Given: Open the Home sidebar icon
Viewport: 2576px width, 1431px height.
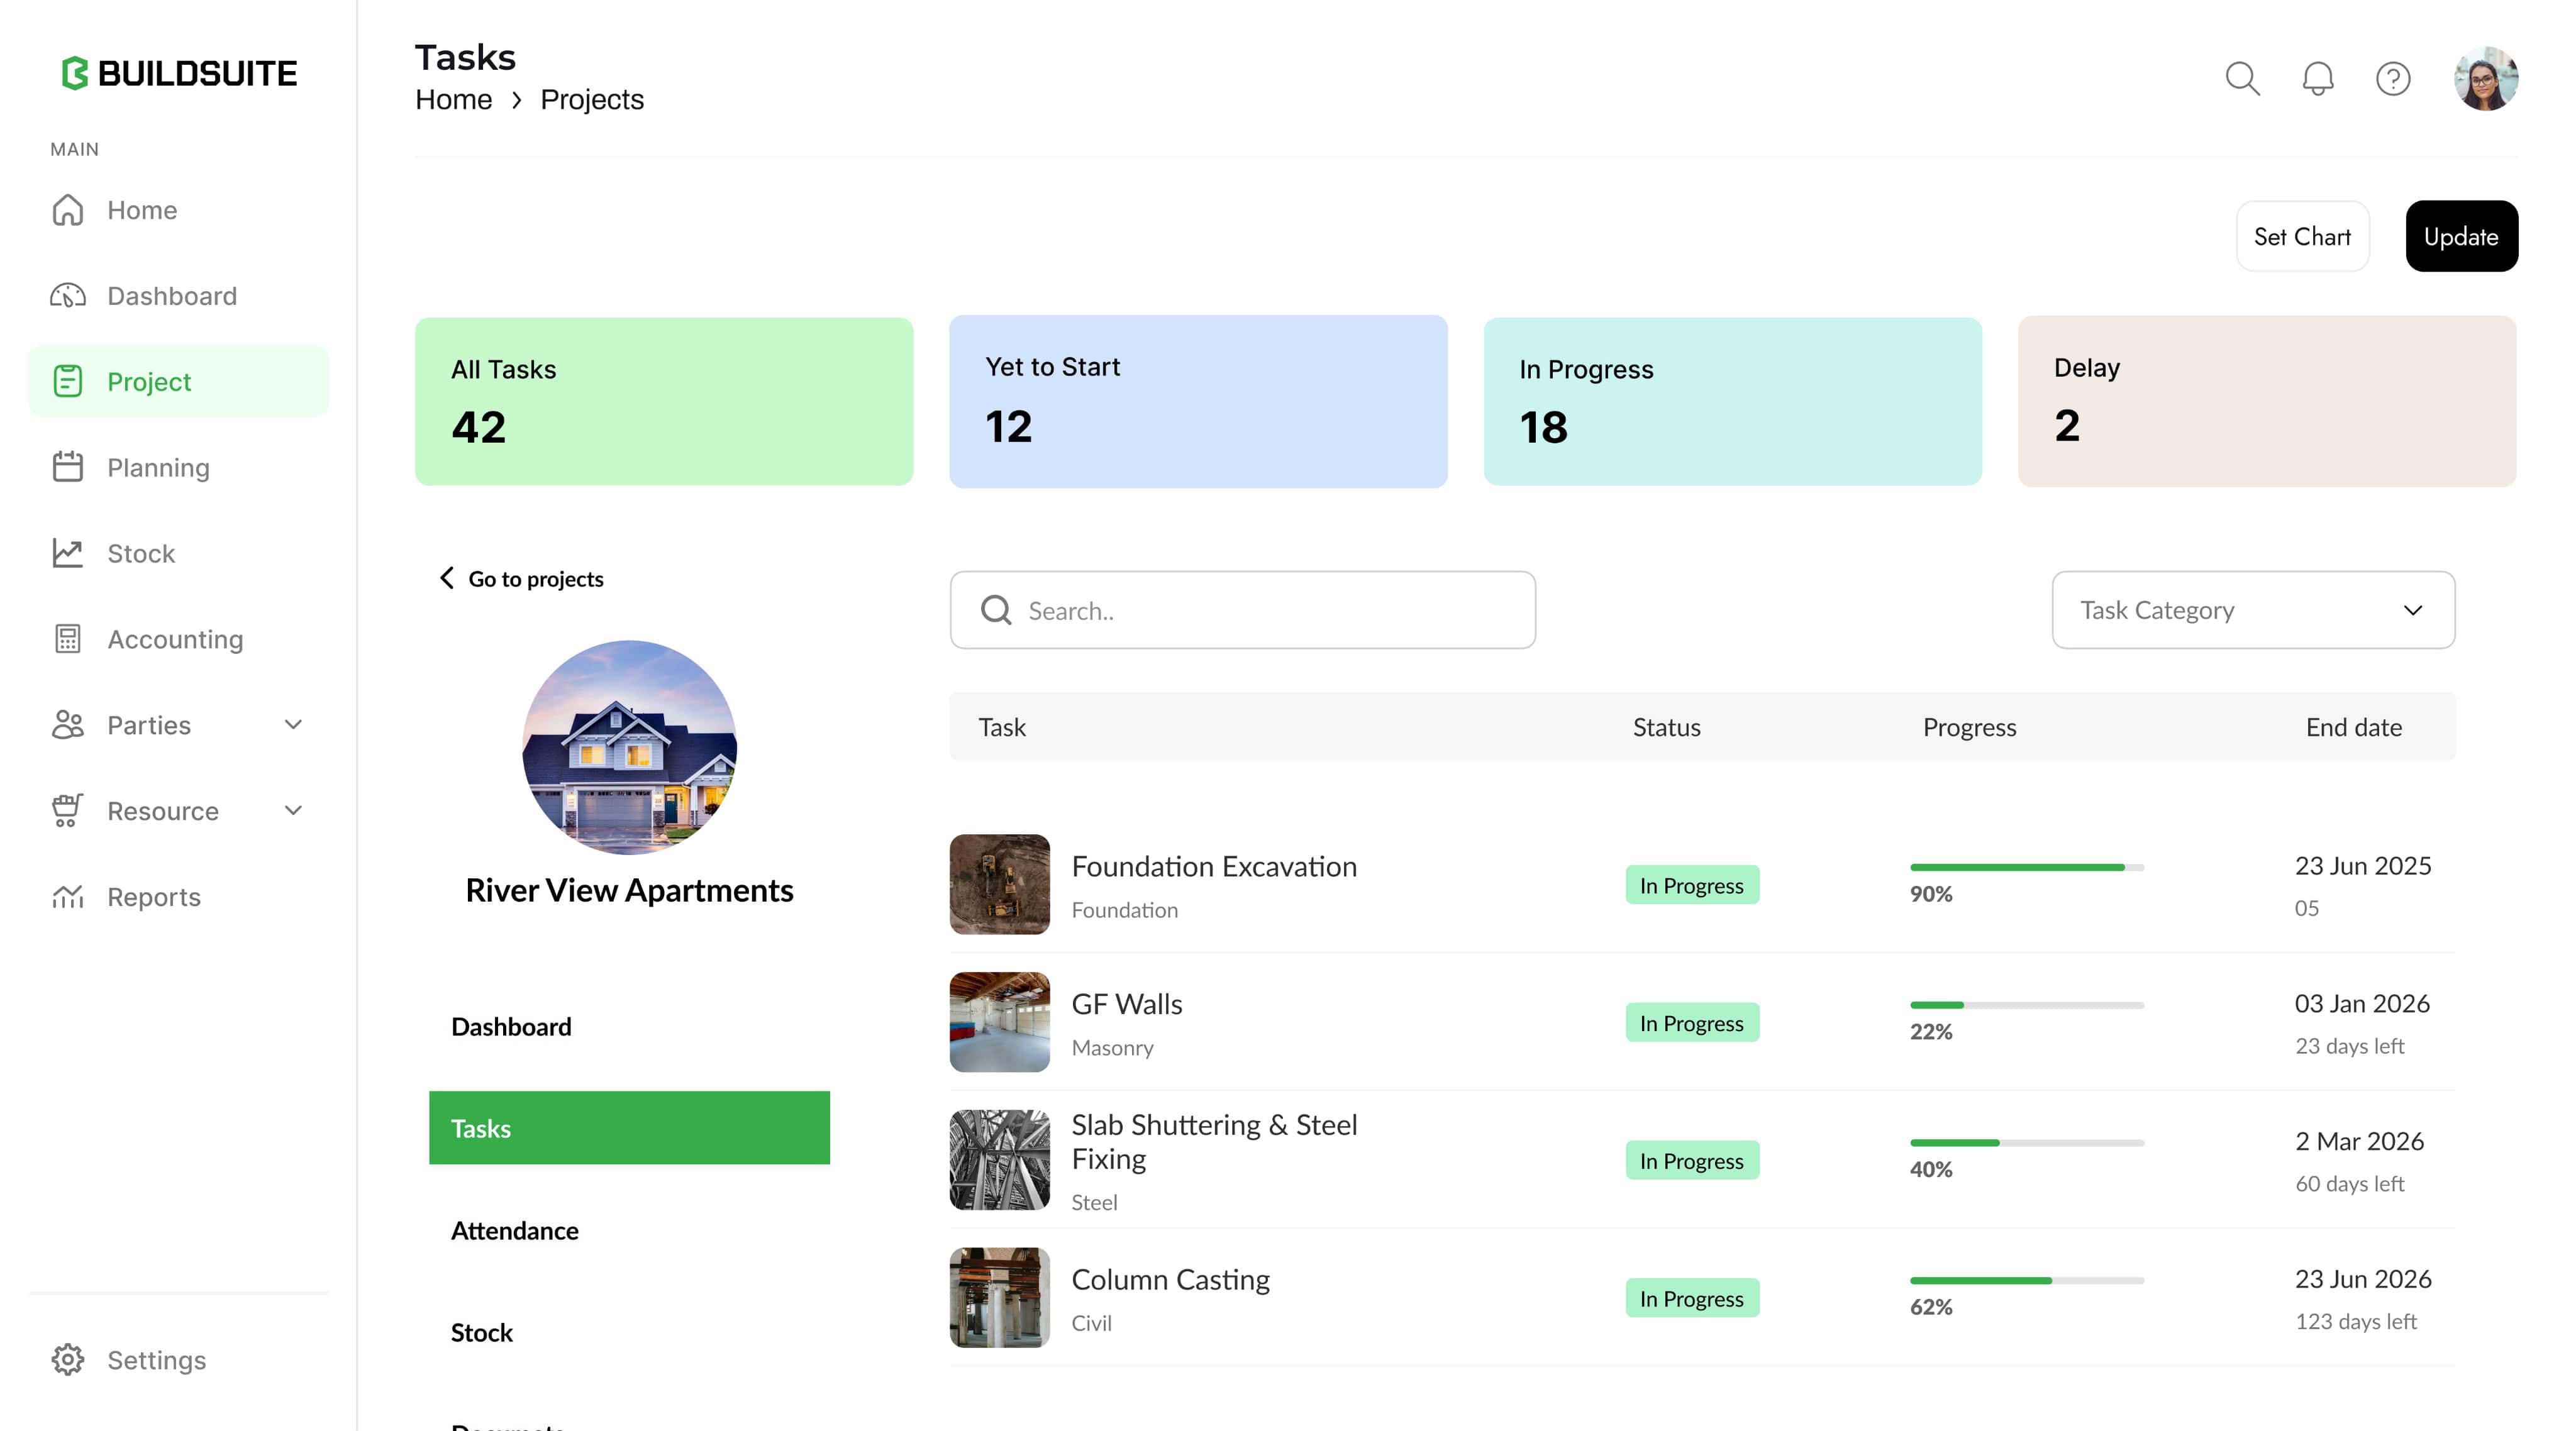Looking at the screenshot, I should (x=68, y=210).
